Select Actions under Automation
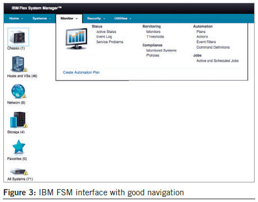This screenshot has width=258, height=202. pyautogui.click(x=202, y=37)
